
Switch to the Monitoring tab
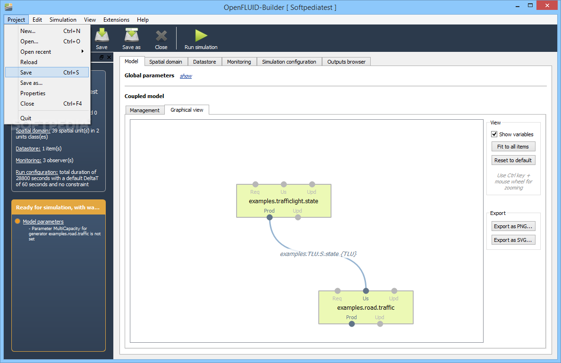[239, 62]
